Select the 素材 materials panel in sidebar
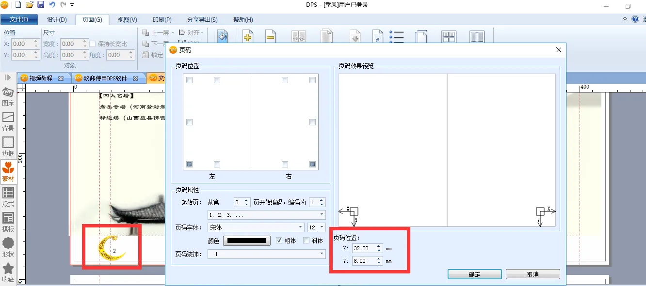 click(8, 172)
